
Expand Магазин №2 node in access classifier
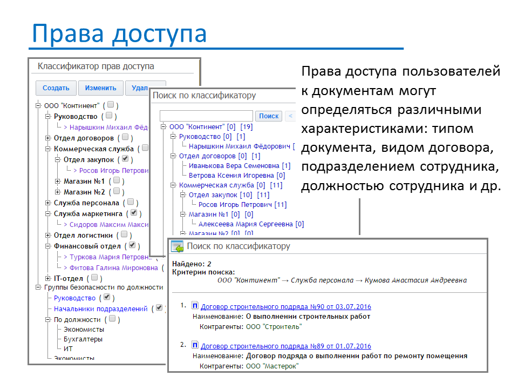58,192
